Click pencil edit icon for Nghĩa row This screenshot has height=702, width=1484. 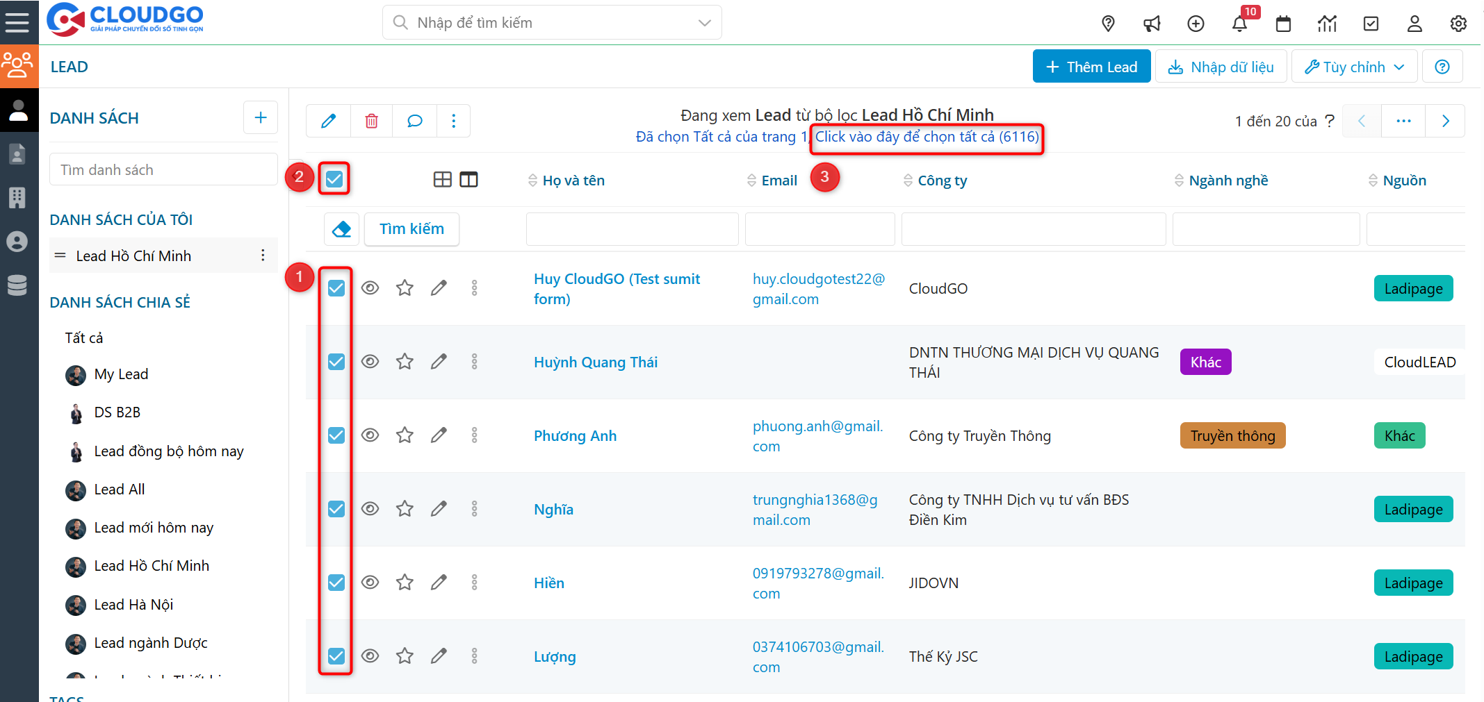pos(439,509)
